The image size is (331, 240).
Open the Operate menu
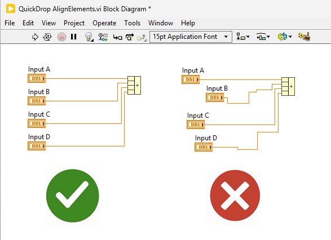(104, 23)
